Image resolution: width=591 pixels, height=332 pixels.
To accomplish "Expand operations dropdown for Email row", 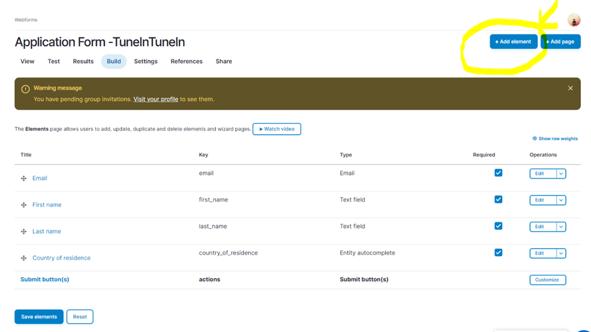I will coord(561,173).
